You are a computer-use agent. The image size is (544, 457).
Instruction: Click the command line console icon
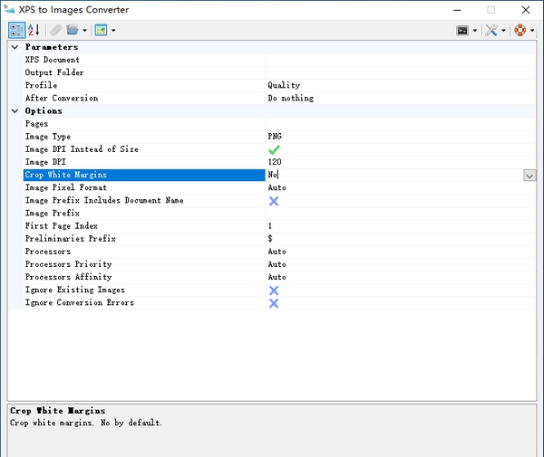click(x=462, y=31)
